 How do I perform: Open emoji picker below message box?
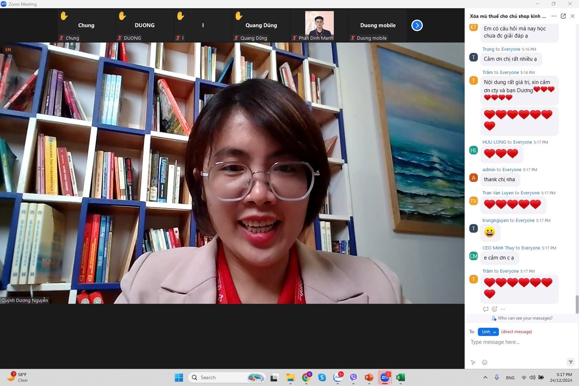point(485,362)
